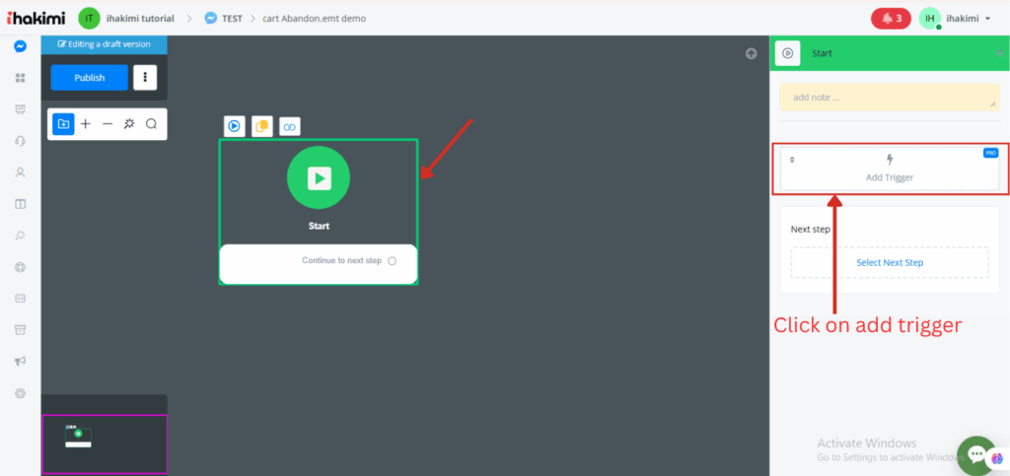Open the megaphone broadcast icon

[20, 362]
